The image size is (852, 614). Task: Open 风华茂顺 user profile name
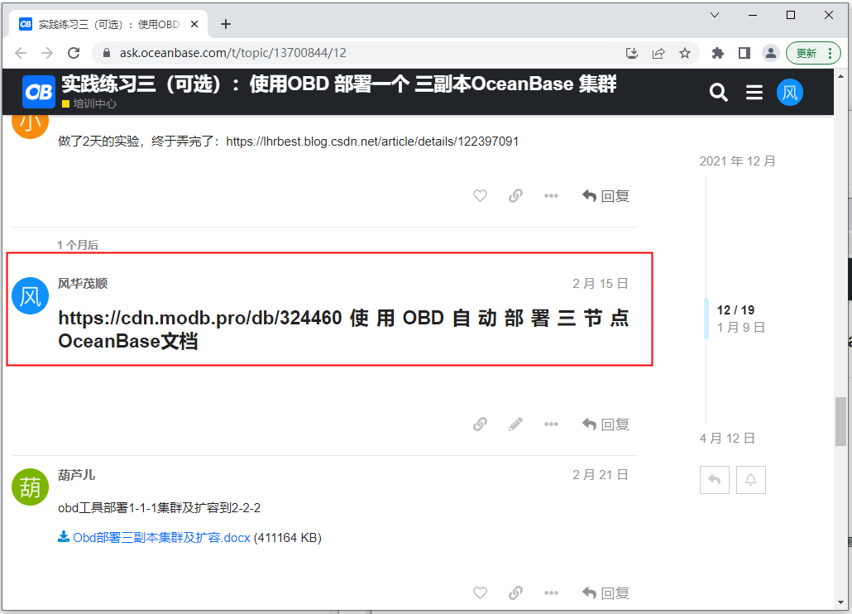click(x=83, y=283)
